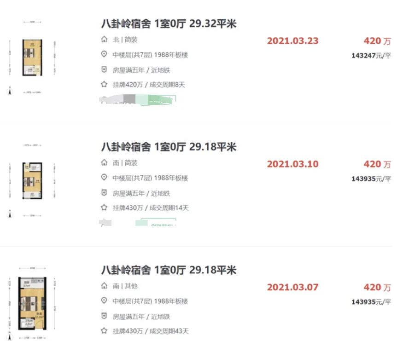Click star icon beside "成交周期8天"

tap(104, 85)
